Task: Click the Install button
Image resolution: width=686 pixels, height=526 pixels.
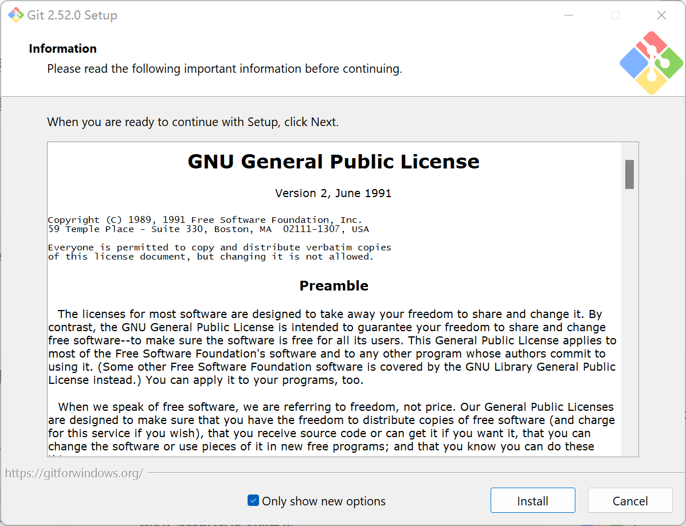Action: 532,500
